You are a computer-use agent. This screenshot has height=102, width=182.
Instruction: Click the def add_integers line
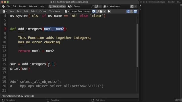tap(39, 29)
